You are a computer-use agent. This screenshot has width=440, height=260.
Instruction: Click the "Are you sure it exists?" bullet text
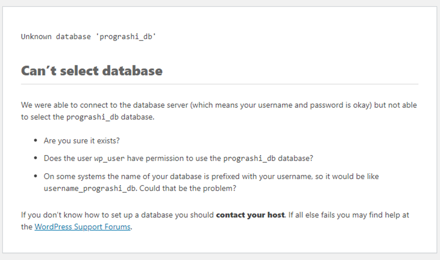[x=82, y=141]
